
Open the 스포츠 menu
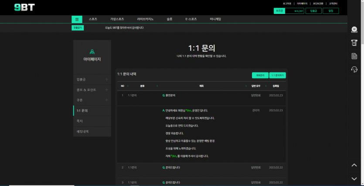pyautogui.click(x=93, y=19)
